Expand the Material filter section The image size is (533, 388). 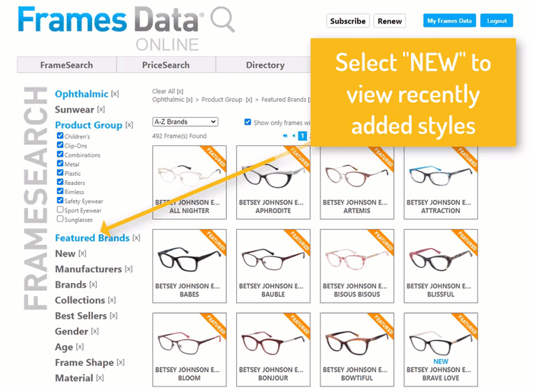(x=74, y=378)
